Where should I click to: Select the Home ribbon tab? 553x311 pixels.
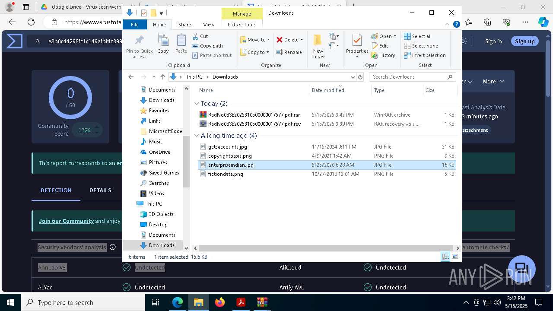159,25
